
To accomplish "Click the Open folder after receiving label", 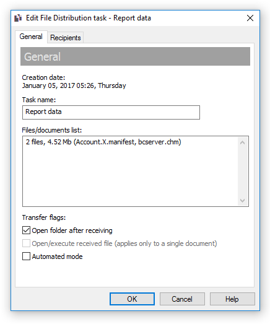I will point(72,230).
